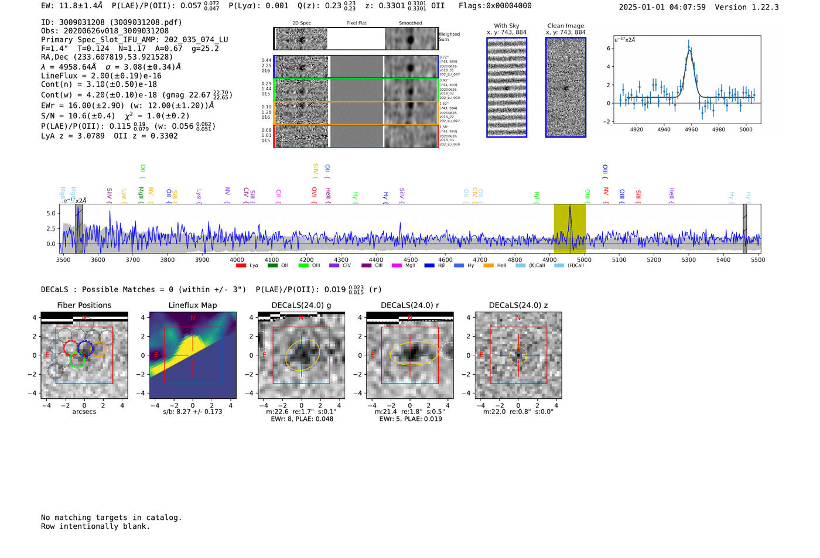
Task: Click the Obs: 20200626v018_3009031208 line
Action: (105, 31)
